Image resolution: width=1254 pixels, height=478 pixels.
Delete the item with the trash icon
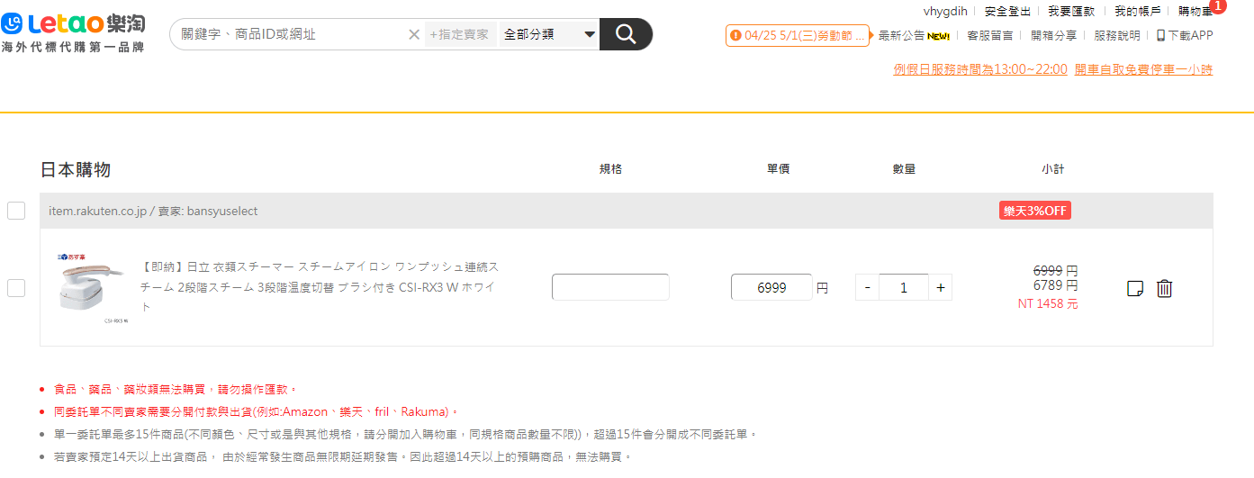click(x=1164, y=288)
